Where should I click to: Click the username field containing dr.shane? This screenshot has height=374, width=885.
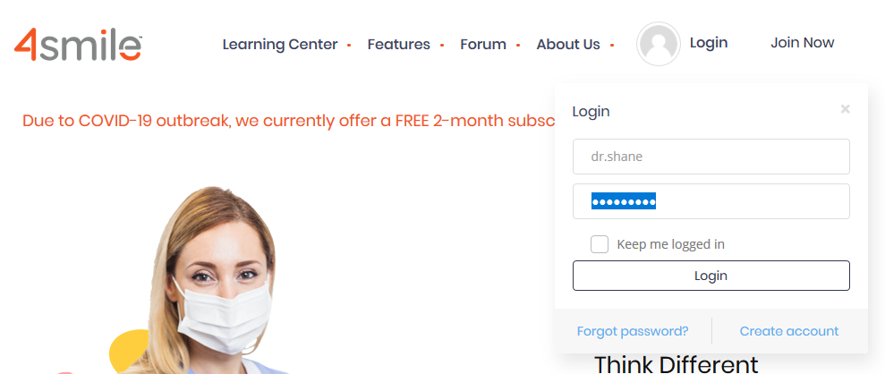[711, 157]
